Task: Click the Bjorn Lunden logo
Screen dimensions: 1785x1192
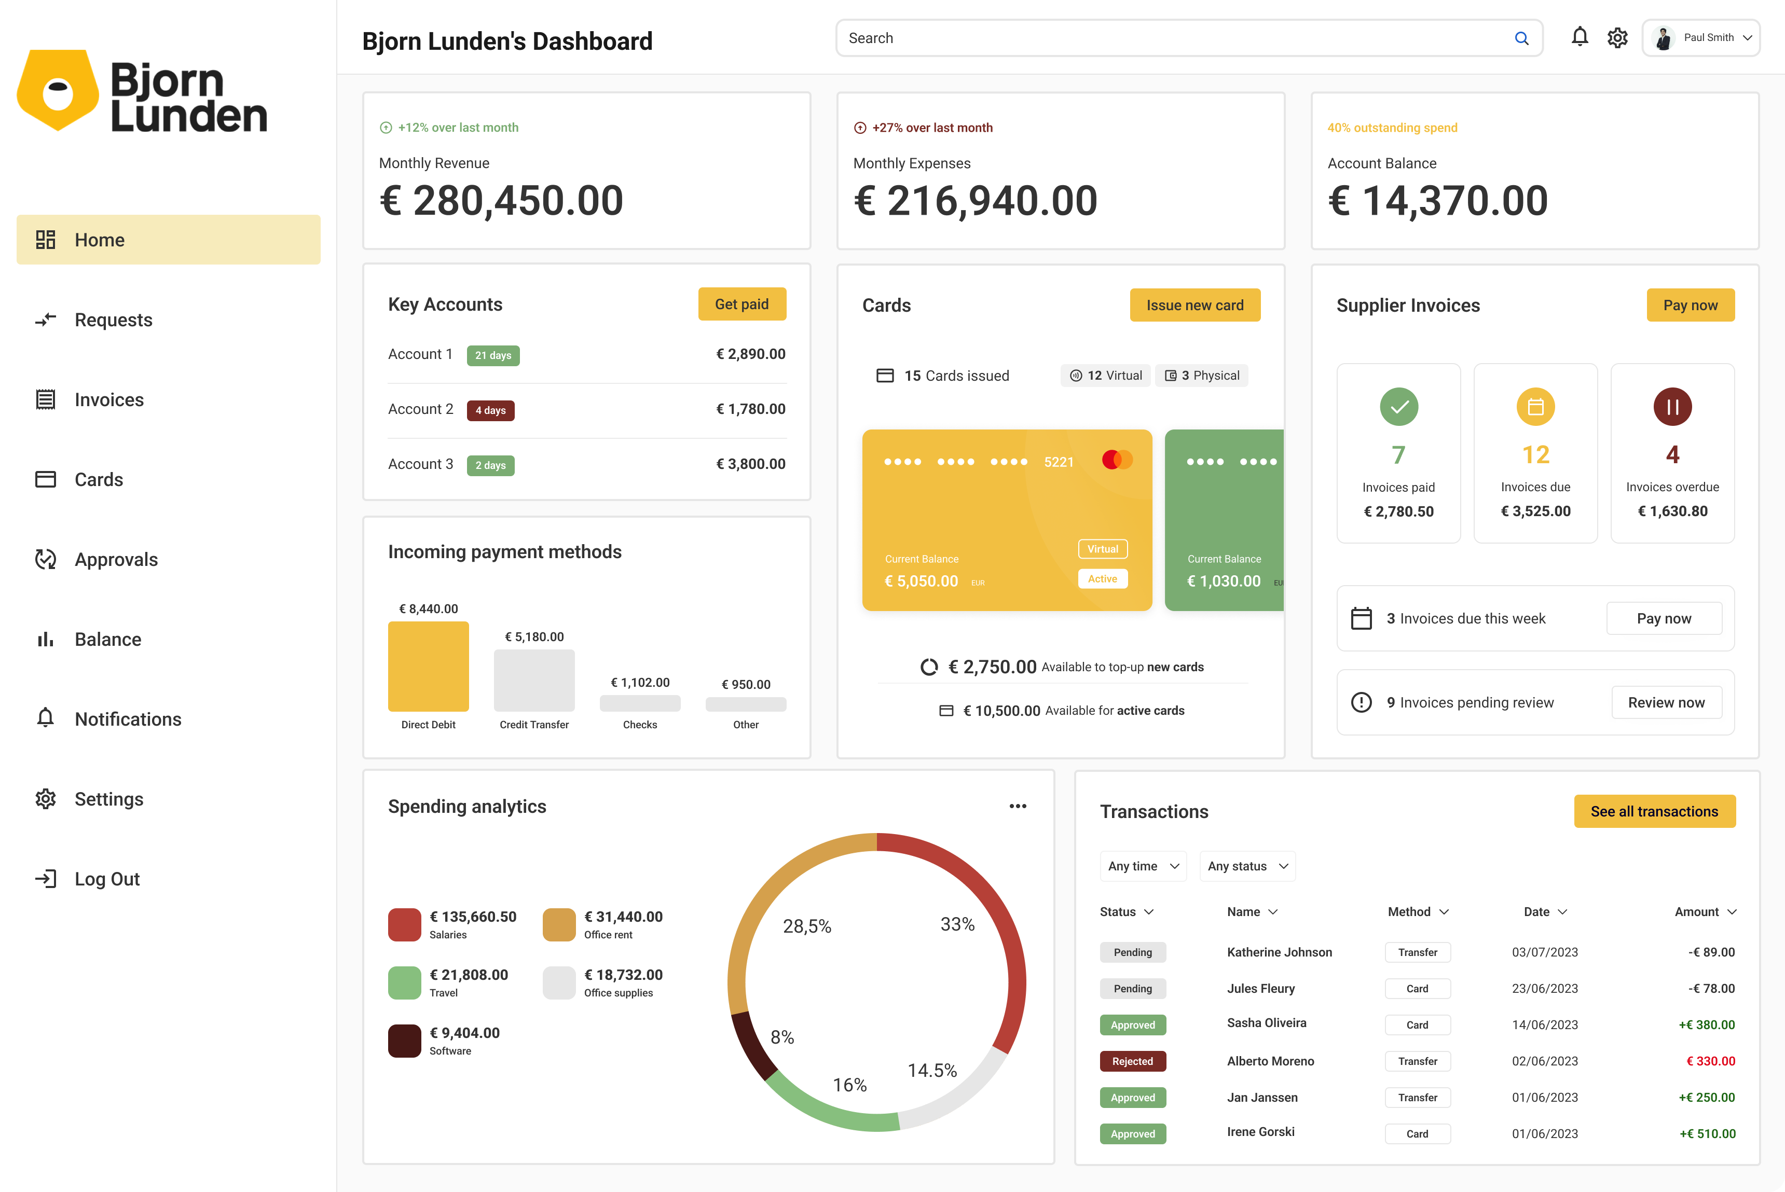Action: click(142, 91)
